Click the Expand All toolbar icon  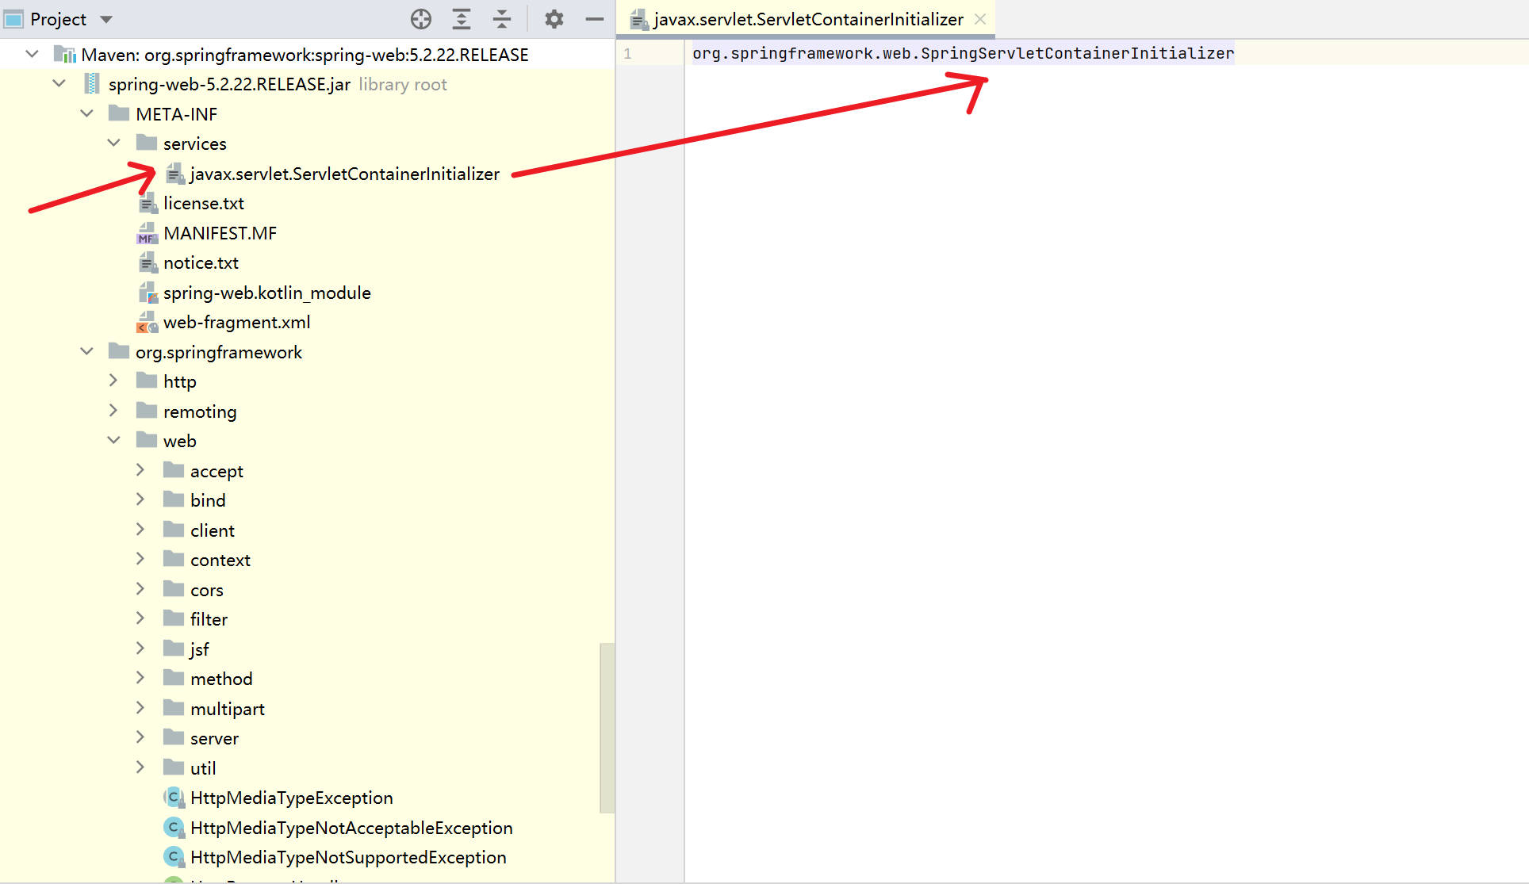point(462,19)
